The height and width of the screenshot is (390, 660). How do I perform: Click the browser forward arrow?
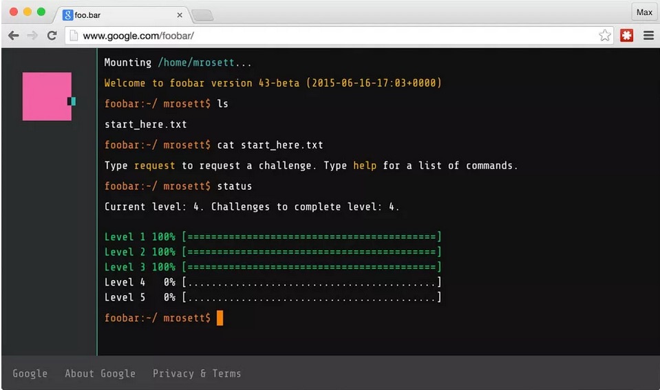click(32, 36)
